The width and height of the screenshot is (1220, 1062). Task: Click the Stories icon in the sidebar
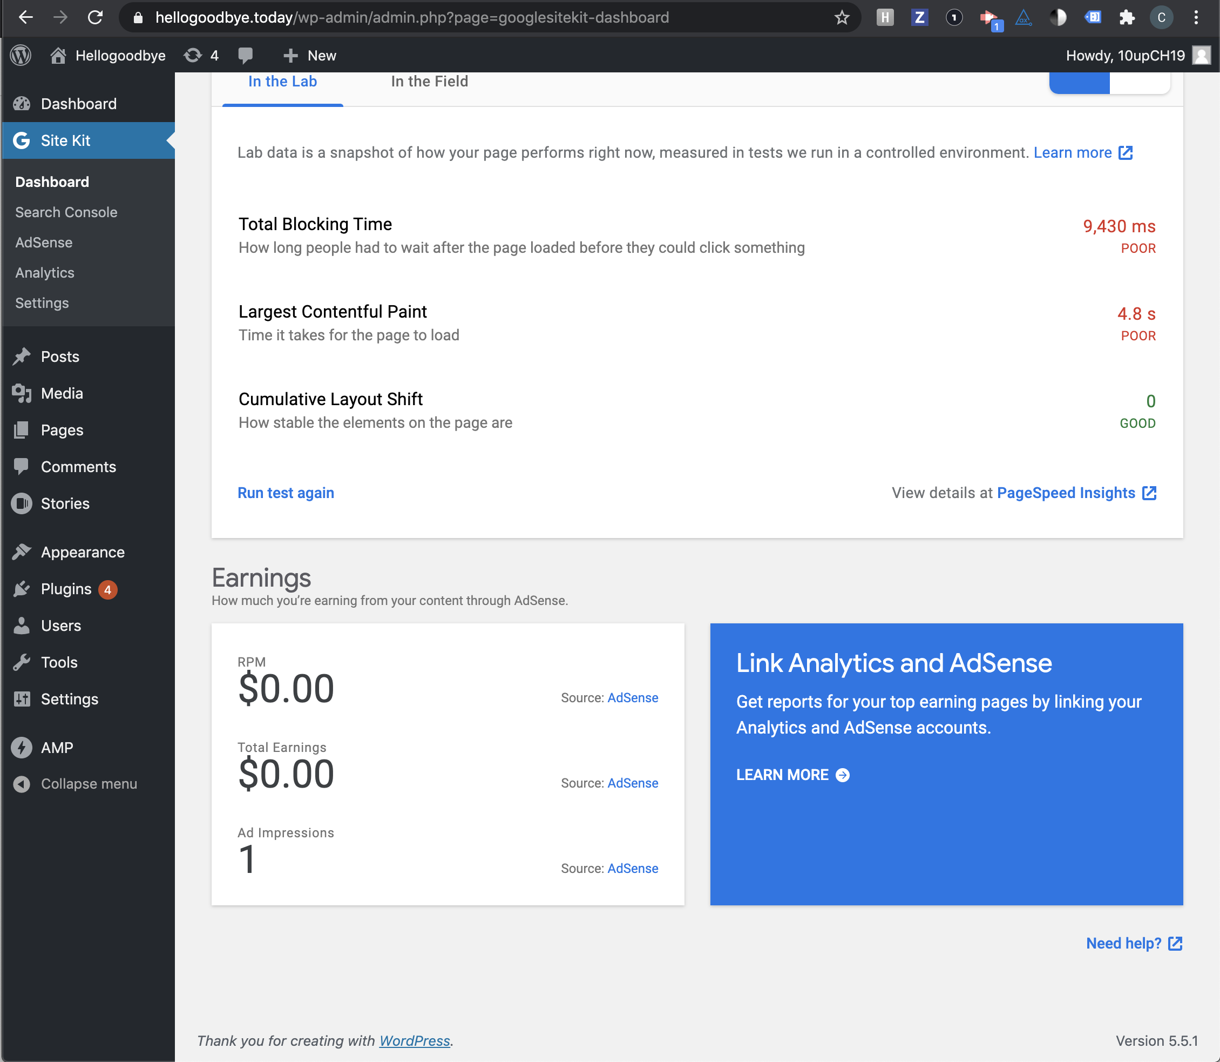tap(21, 503)
